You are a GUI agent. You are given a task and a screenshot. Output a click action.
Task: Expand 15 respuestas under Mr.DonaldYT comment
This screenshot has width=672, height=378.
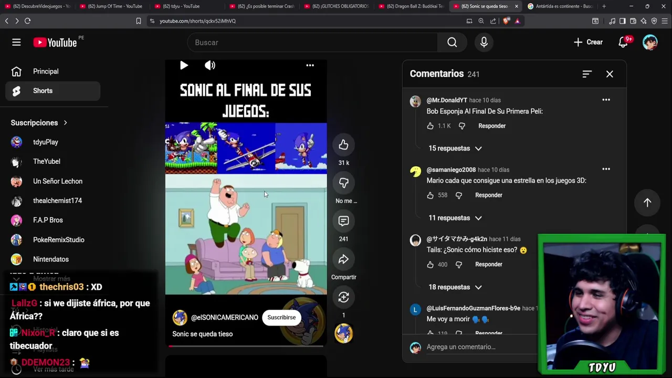(x=455, y=149)
